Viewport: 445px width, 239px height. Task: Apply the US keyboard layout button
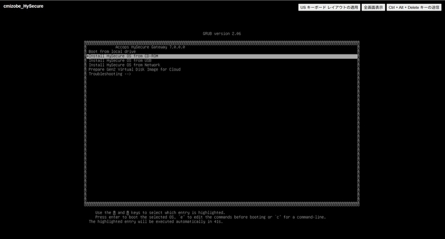click(329, 7)
